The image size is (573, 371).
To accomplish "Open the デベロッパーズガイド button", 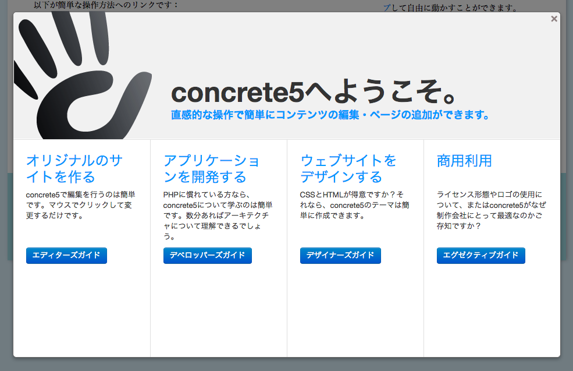I will [208, 255].
